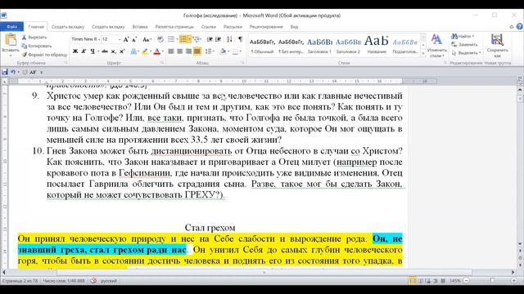Minimize the ribbon with caret icon
Screen dimensions: 524x294
[x=512, y=27]
